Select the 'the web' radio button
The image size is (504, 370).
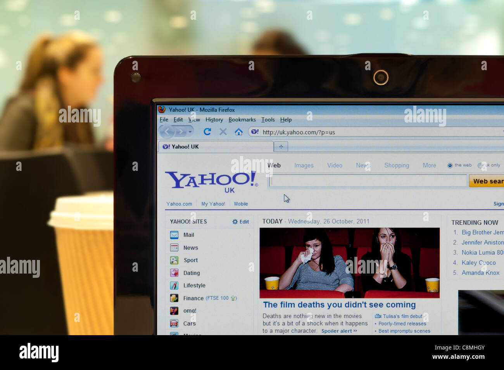(x=450, y=165)
